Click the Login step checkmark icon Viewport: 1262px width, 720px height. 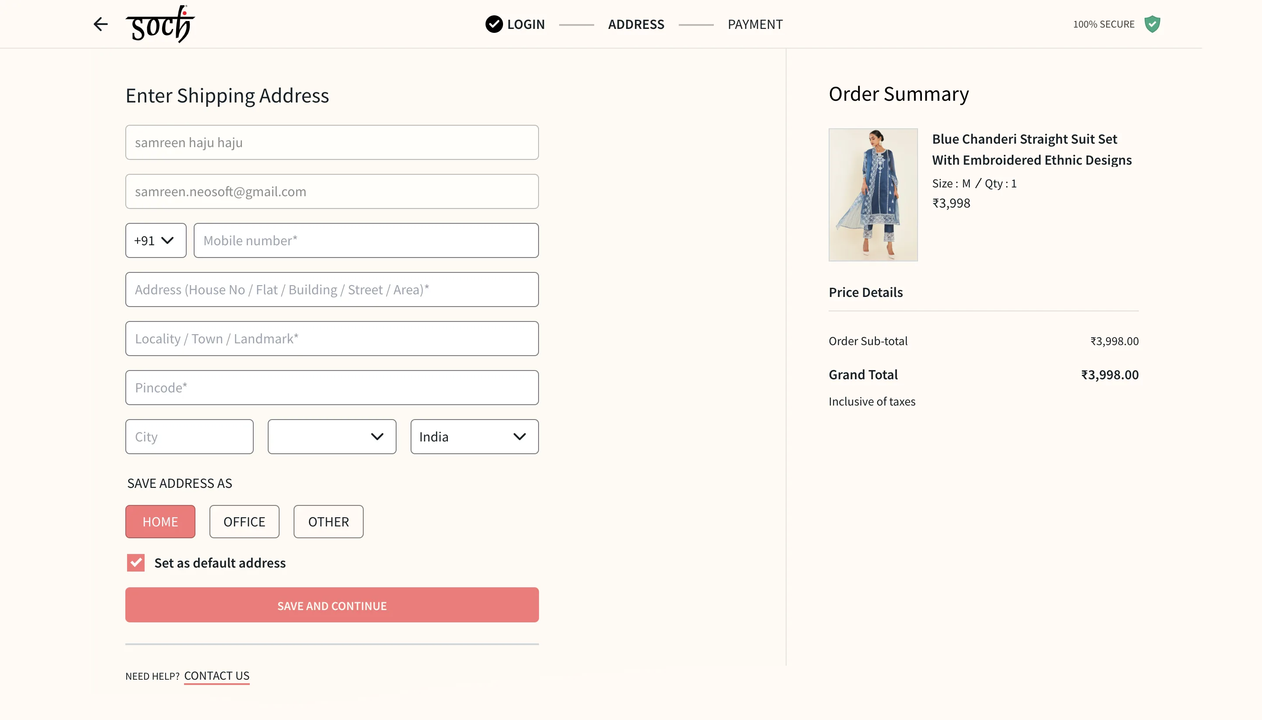point(494,24)
